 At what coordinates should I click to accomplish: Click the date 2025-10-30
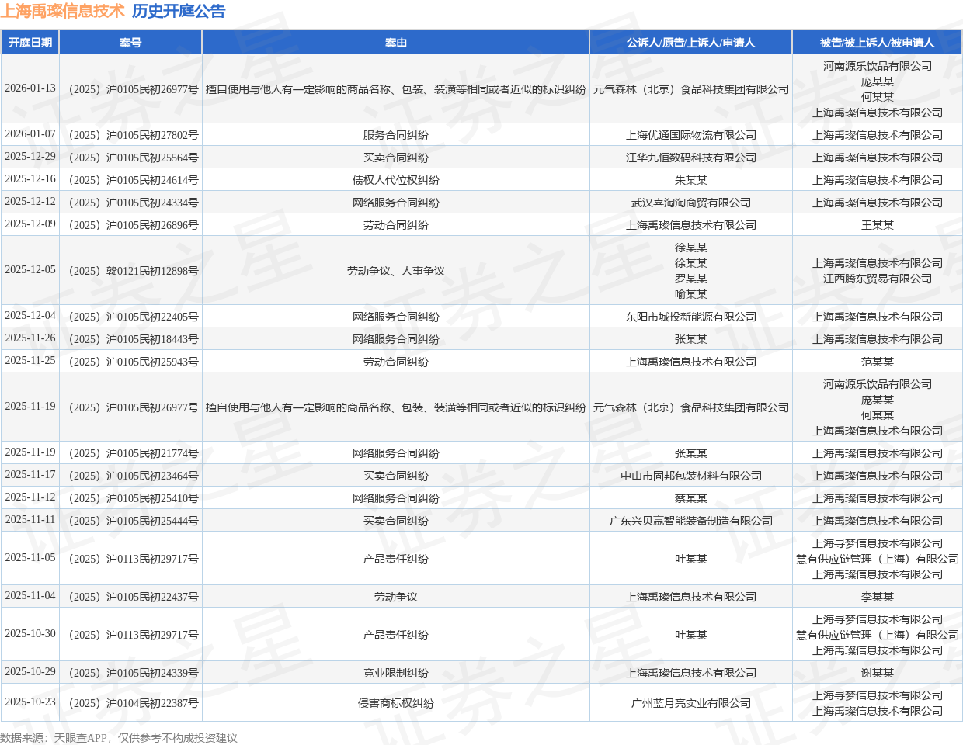[x=30, y=634]
